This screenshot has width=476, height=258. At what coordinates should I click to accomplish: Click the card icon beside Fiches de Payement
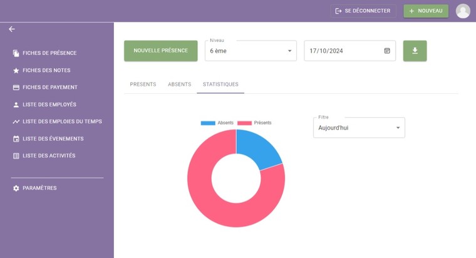tap(16, 88)
